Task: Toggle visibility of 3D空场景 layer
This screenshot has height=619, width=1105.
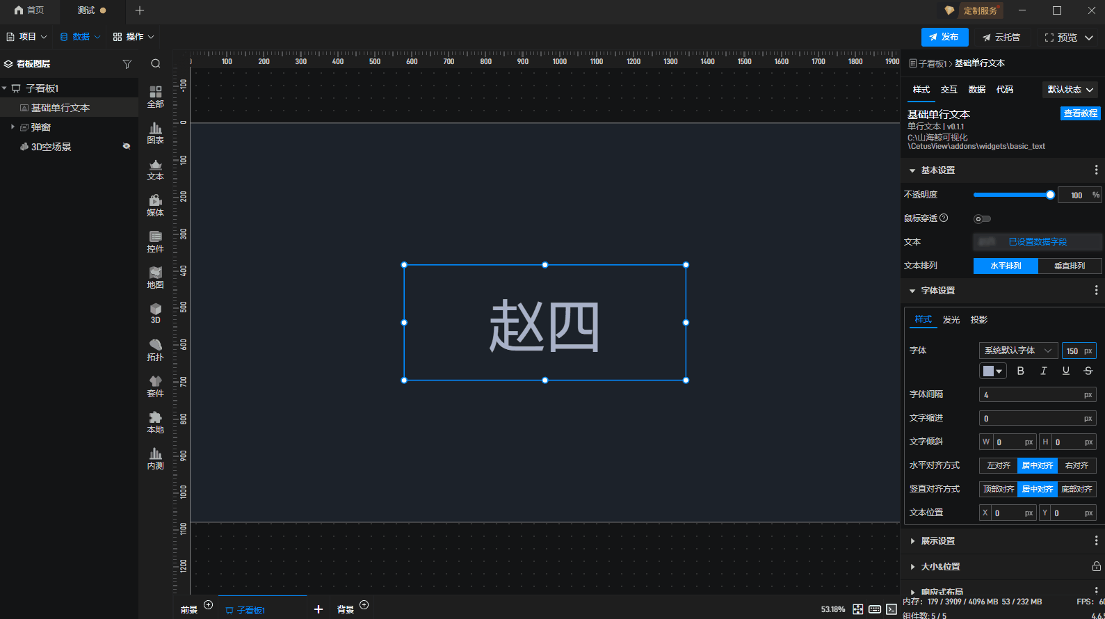Action: pyautogui.click(x=127, y=147)
